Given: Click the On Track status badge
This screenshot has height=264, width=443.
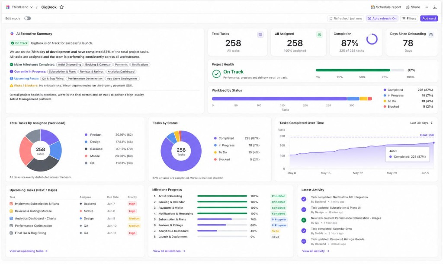Looking at the screenshot, I should pyautogui.click(x=19, y=43).
